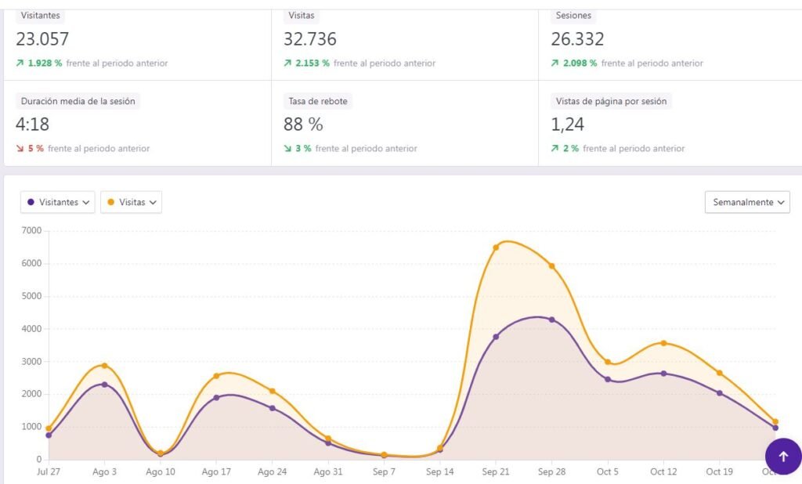The width and height of the screenshot is (802, 484).
Task: Click the red down arrow under session duration
Action: [x=20, y=149]
